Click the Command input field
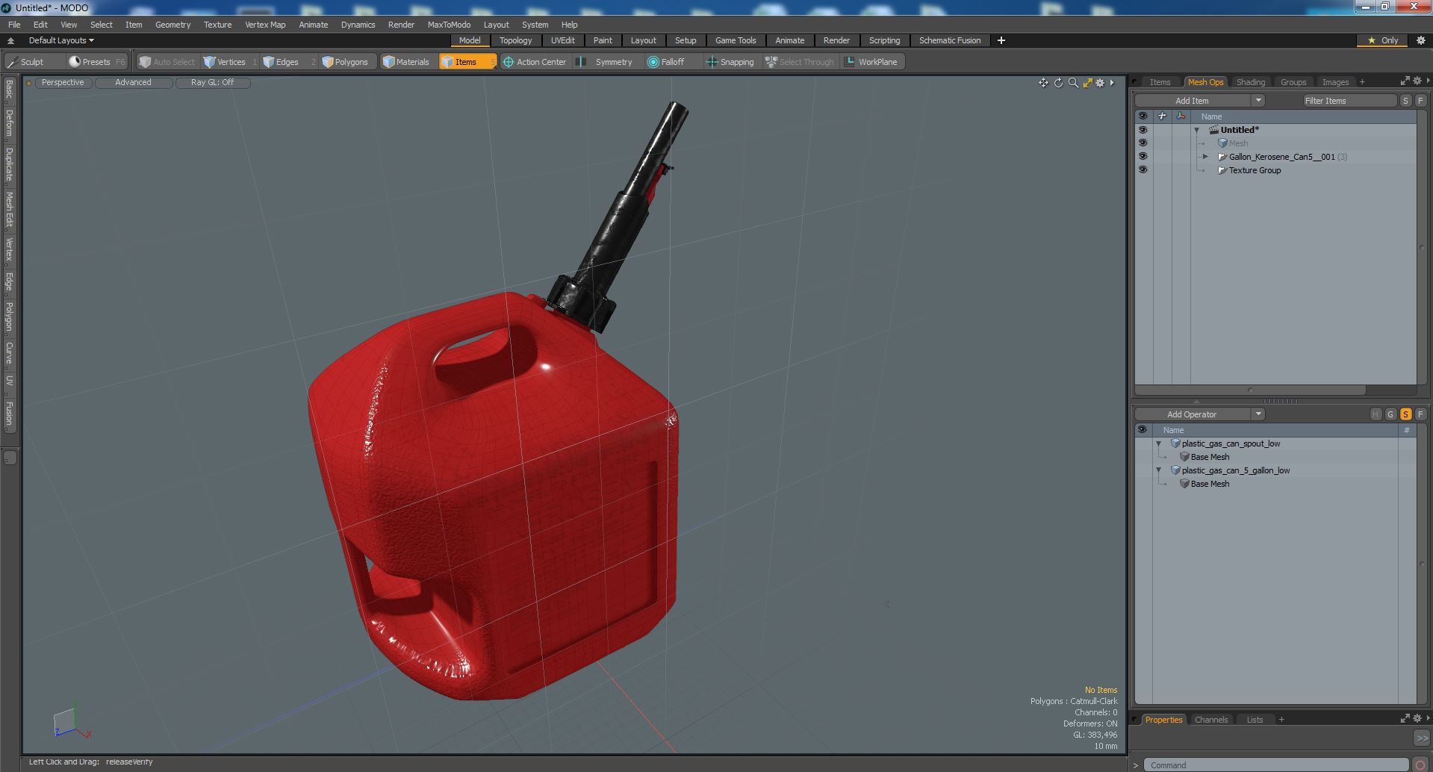 click(1275, 765)
